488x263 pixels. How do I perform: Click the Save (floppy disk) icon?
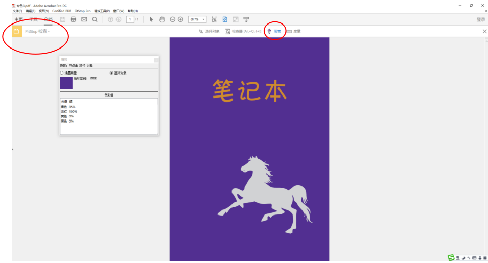tap(62, 19)
